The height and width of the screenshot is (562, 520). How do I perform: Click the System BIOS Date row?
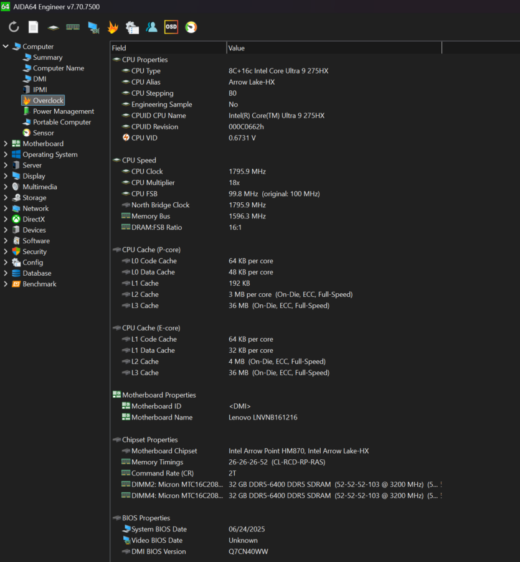(x=277, y=529)
